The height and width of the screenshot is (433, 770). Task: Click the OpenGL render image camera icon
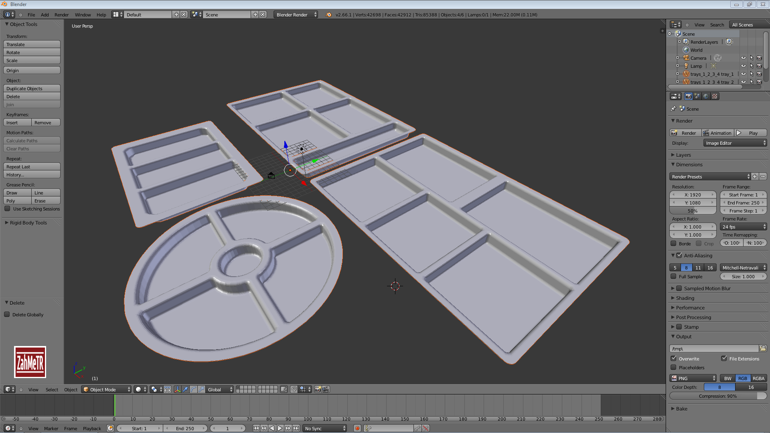point(318,389)
